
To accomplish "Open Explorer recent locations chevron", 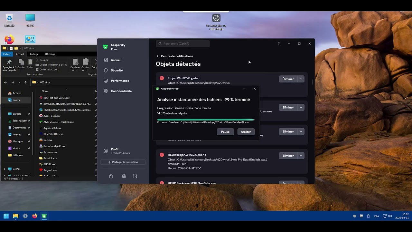I will 20,82.
